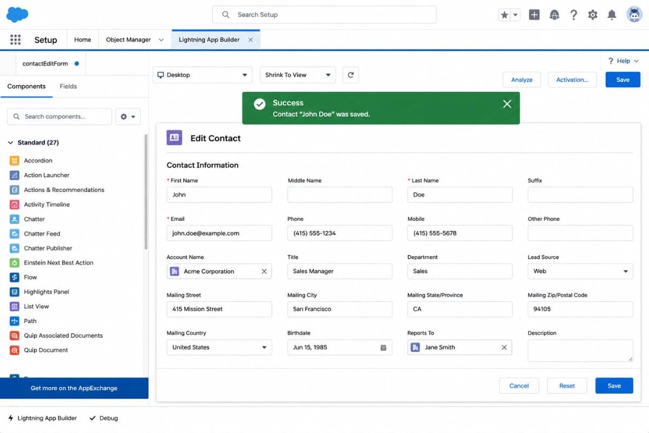Image resolution: width=649 pixels, height=433 pixels.
Task: Select the Highlights Panel component icon
Action: 15,292
